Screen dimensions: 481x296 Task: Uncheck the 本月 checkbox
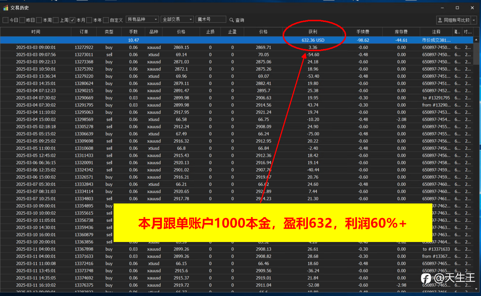(x=72, y=20)
